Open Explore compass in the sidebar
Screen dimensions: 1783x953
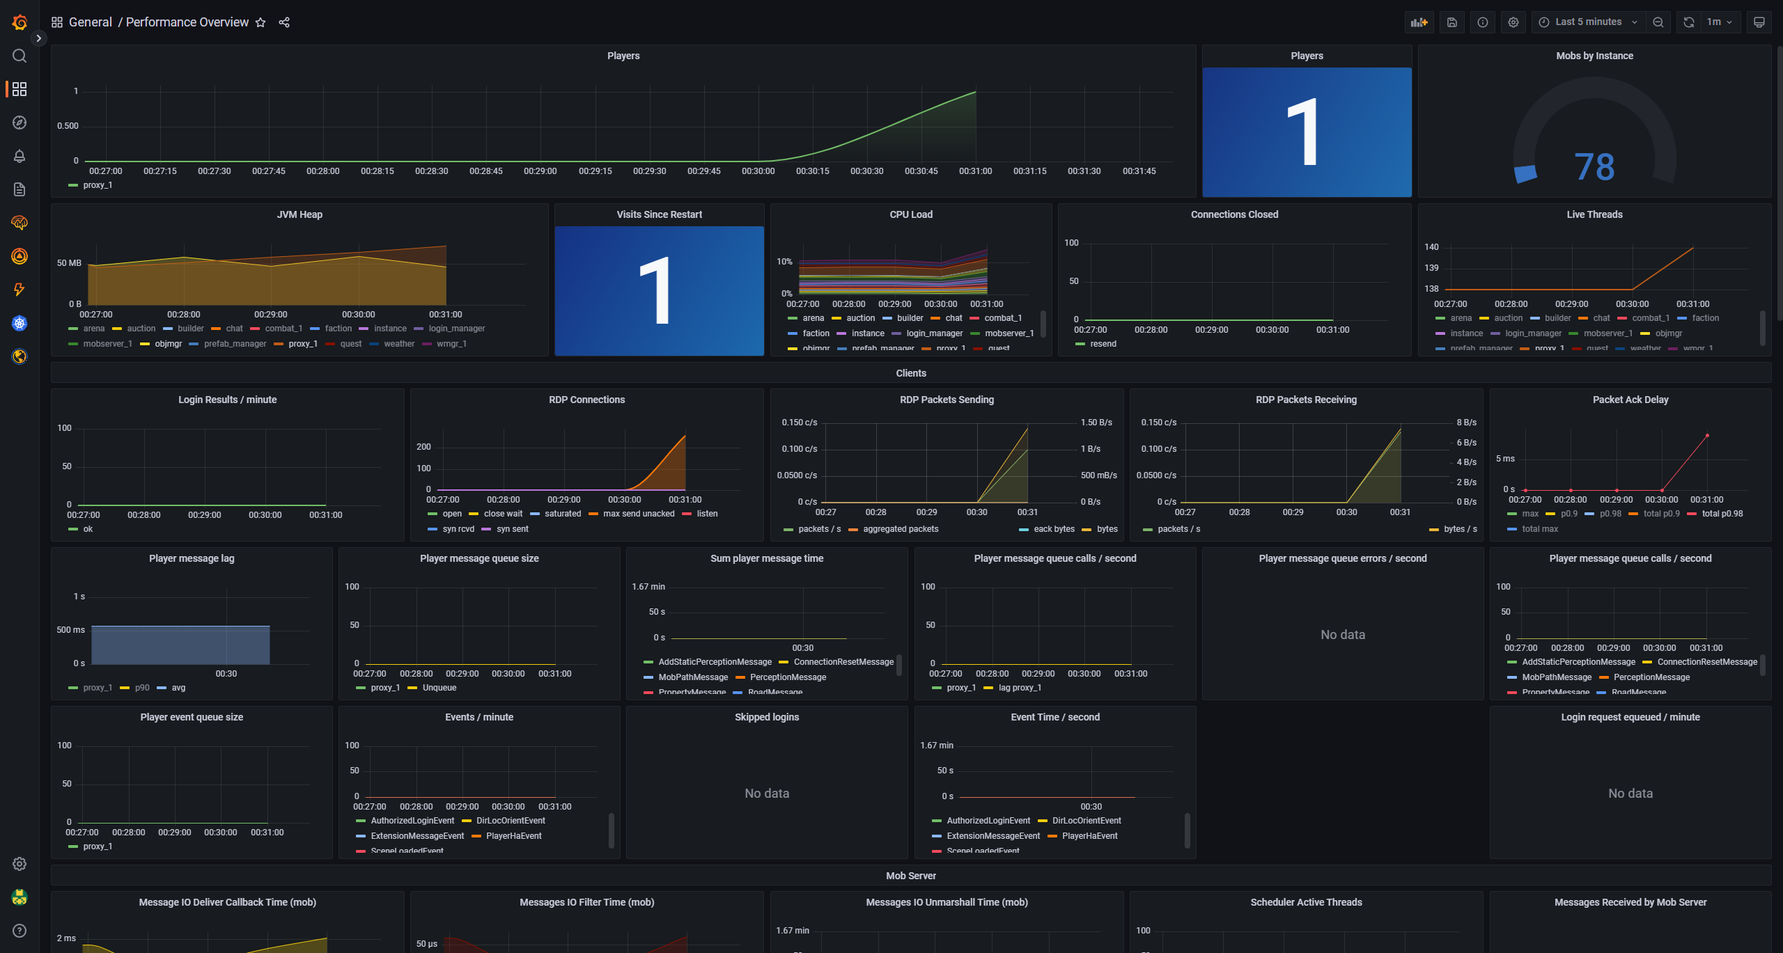pyautogui.click(x=20, y=123)
